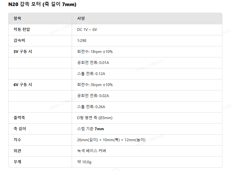Click the 스톨 전류 0.12A cell

pos(91,74)
